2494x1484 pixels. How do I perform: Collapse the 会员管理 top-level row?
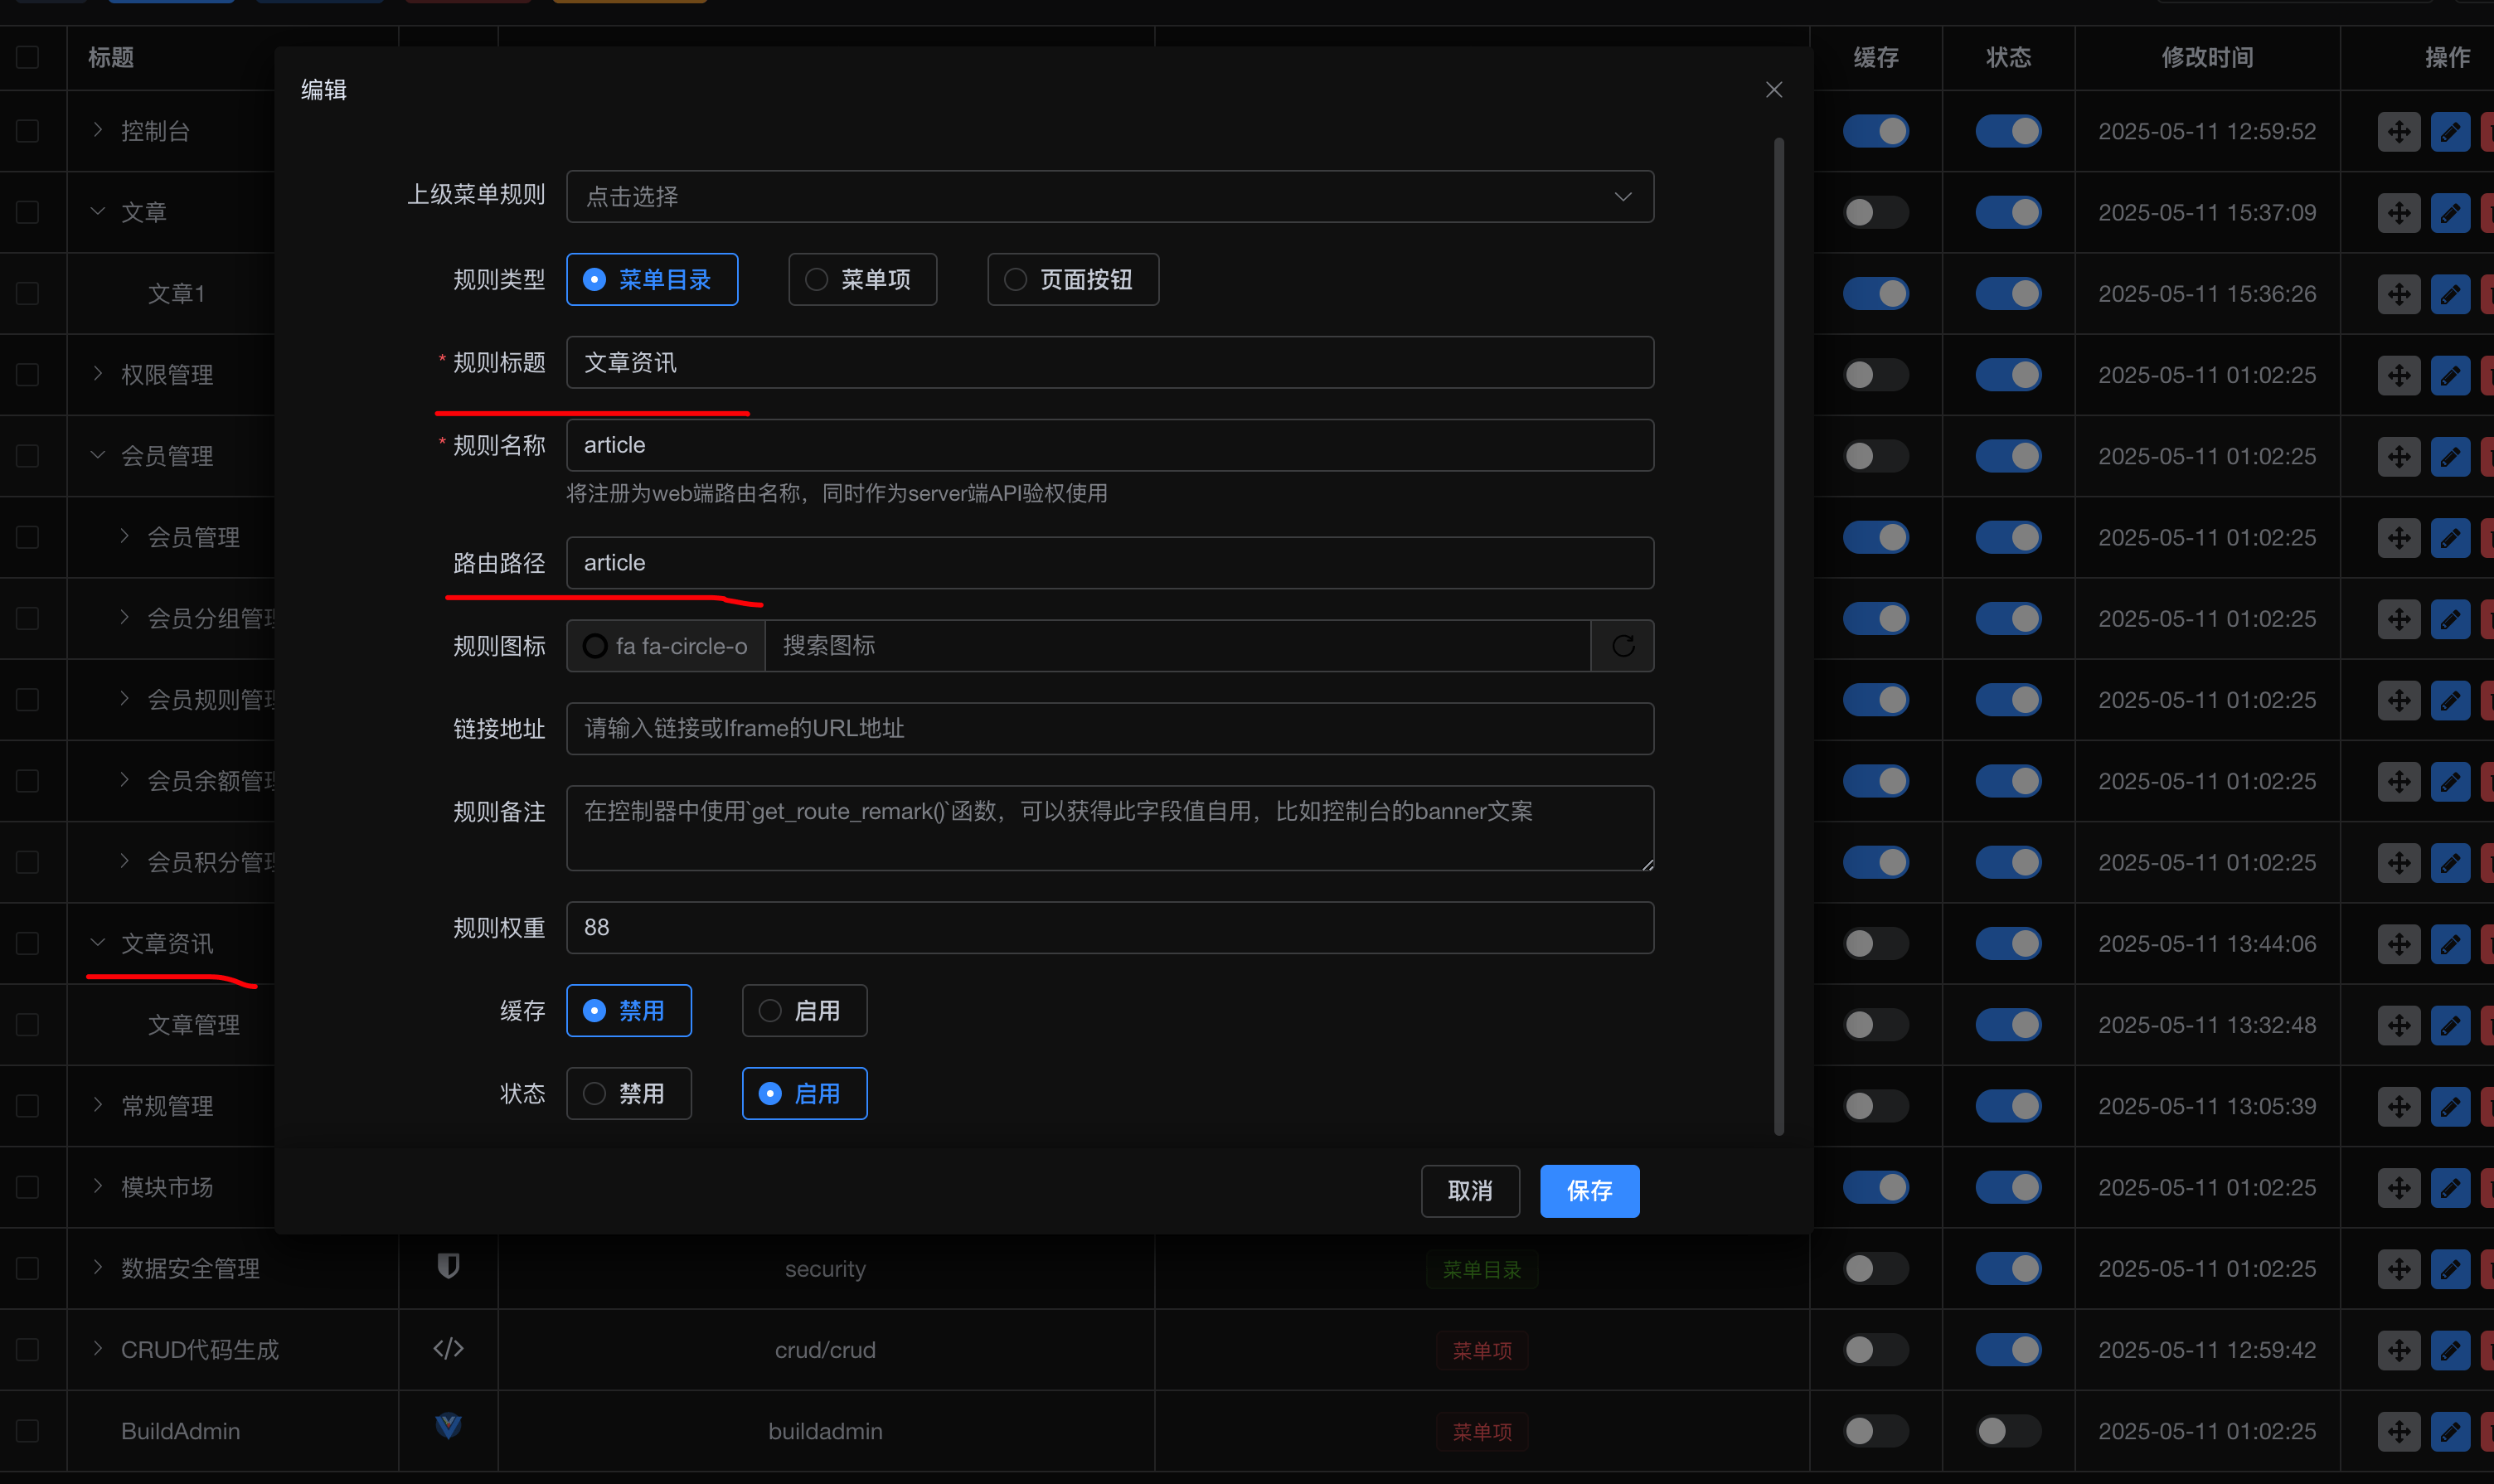97,455
